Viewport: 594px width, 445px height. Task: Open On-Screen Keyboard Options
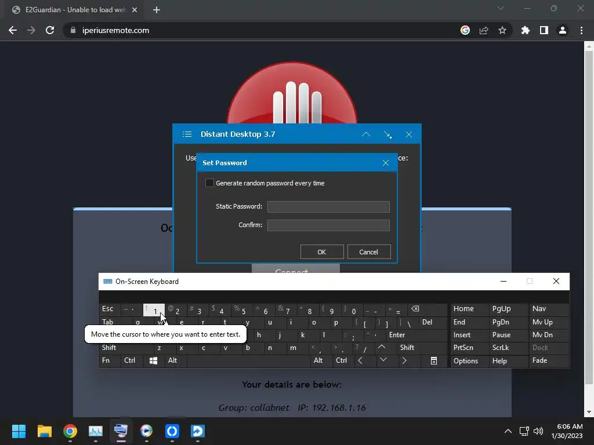pyautogui.click(x=469, y=361)
